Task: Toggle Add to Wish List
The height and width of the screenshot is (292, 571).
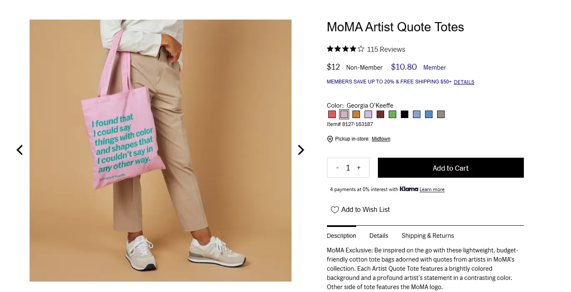Action: 365,209
